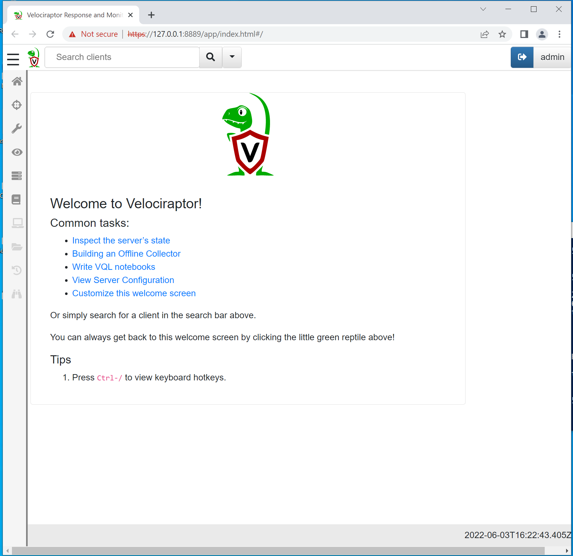Viewport: 573px width, 556px height.
Task: Click the scrollbar right arrow
Action: [567, 551]
